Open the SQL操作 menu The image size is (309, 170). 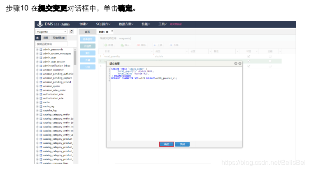click(103, 24)
